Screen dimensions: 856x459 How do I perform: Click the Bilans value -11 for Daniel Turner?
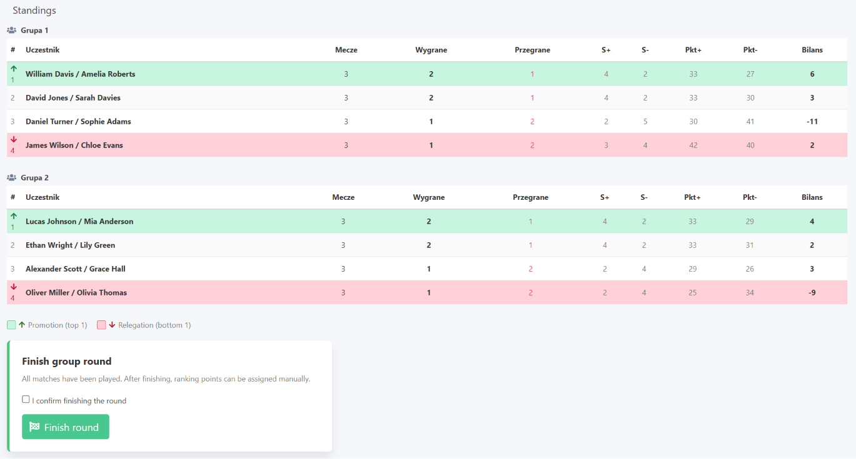coord(812,121)
